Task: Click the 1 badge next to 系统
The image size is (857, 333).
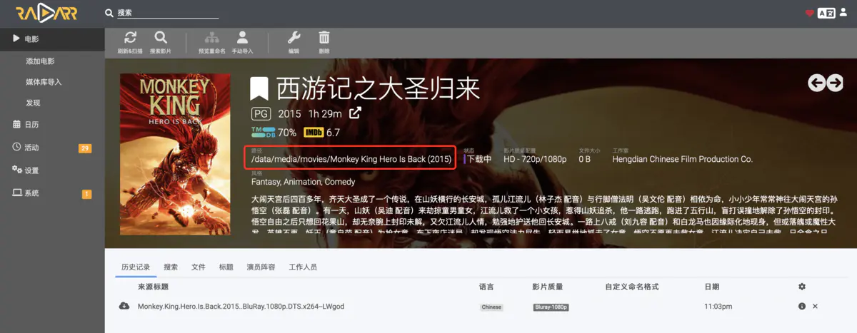Action: point(86,194)
